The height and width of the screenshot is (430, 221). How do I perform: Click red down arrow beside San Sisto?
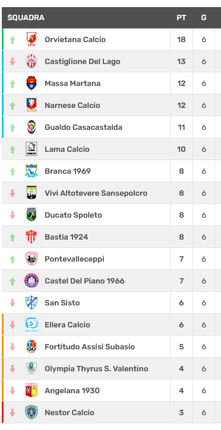click(12, 302)
